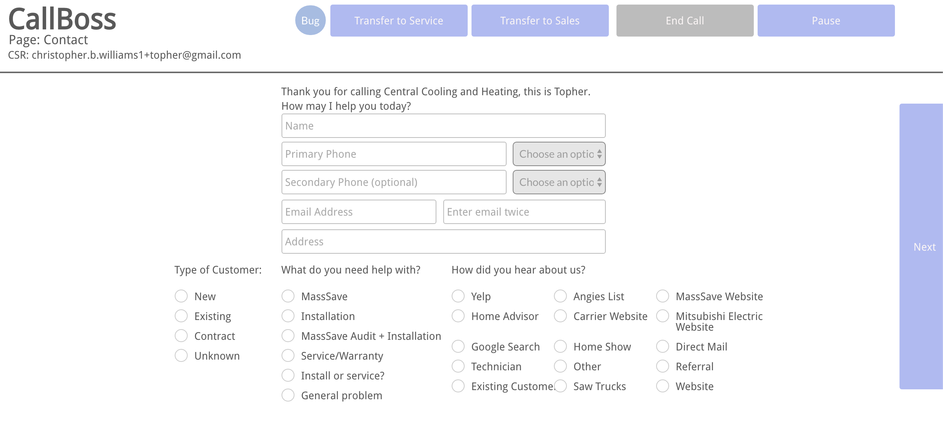The width and height of the screenshot is (943, 448).
Task: Open the Secondary Phone type dropdown
Action: (559, 182)
